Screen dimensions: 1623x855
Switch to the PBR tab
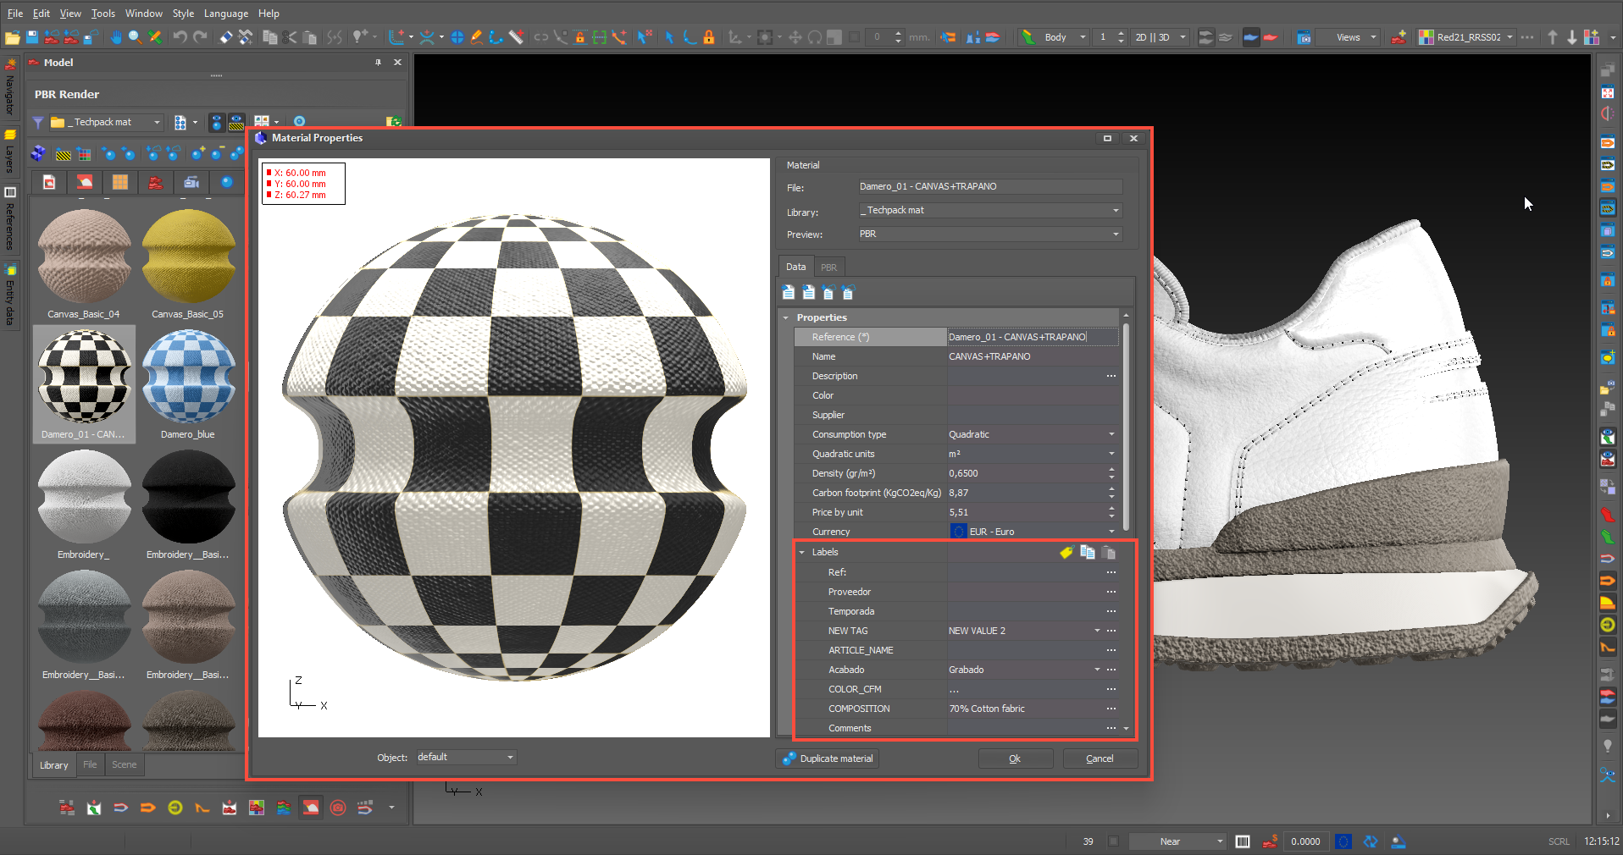pyautogui.click(x=828, y=268)
